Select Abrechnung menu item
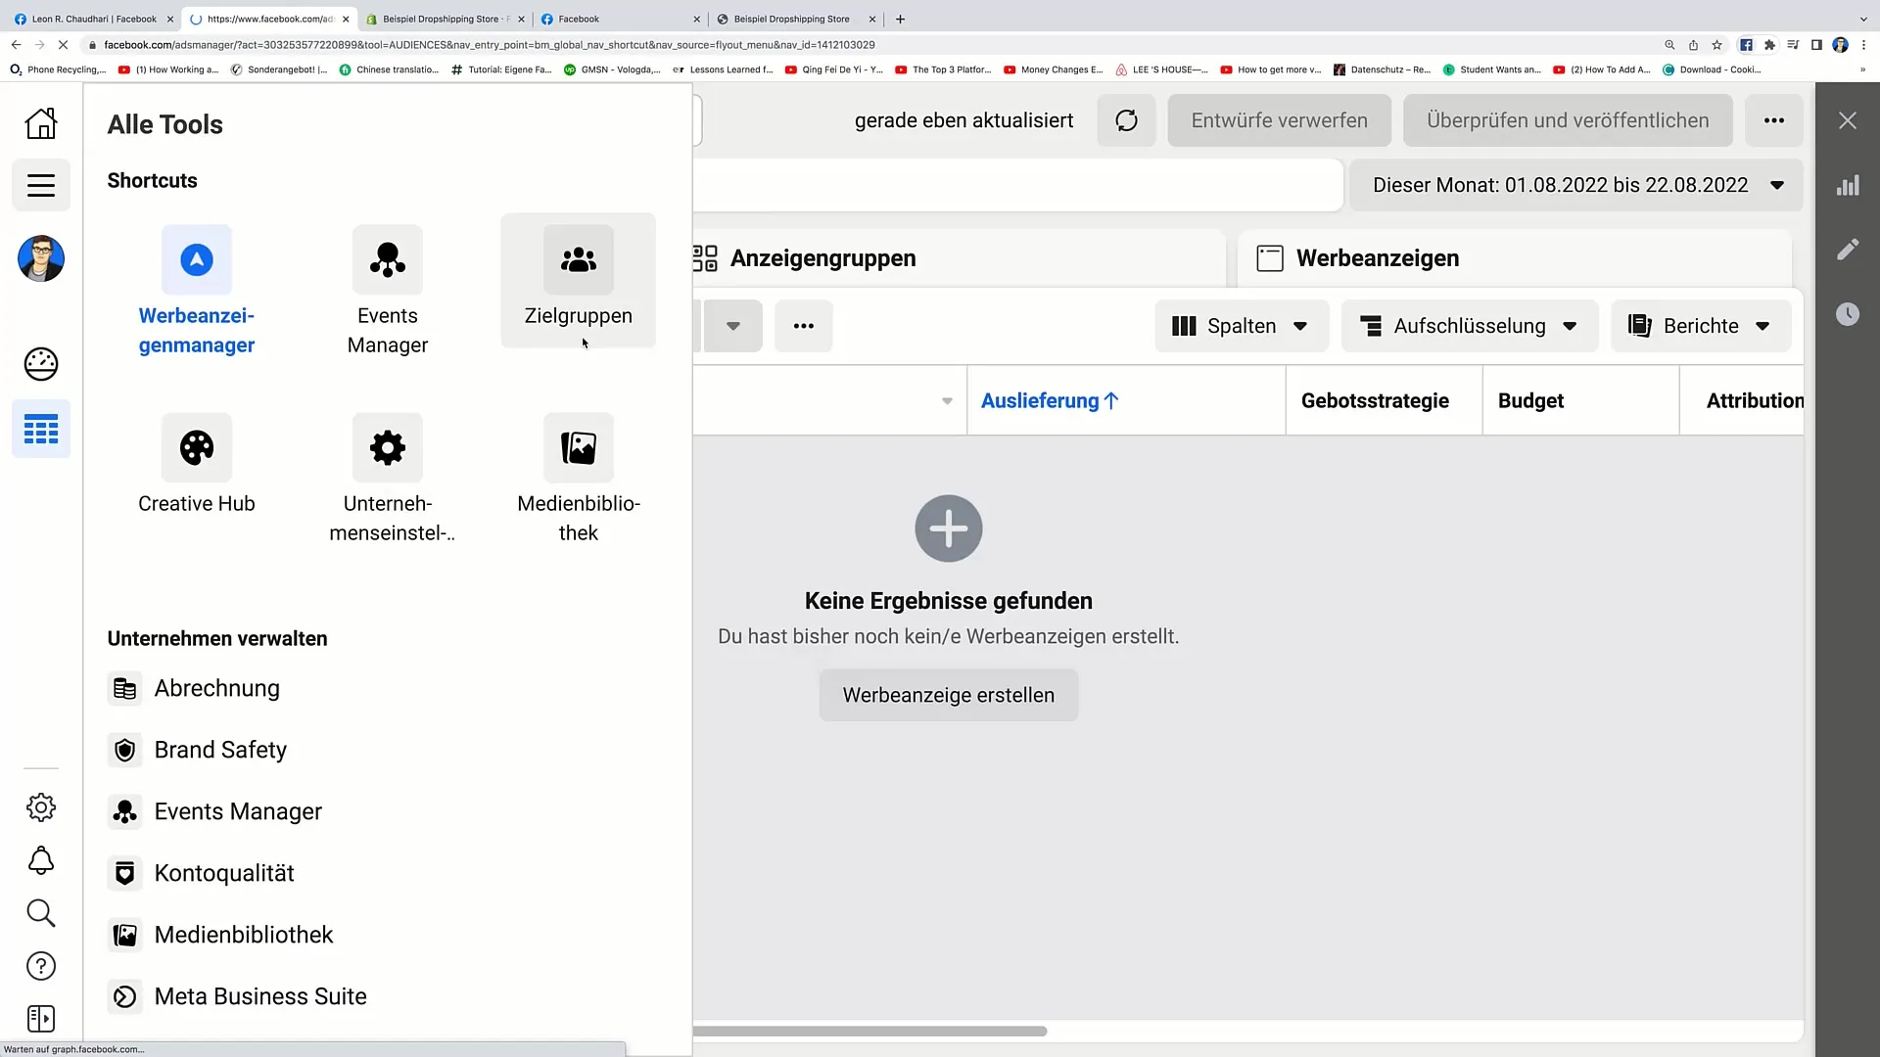This screenshot has height=1057, width=1880. coord(217,688)
